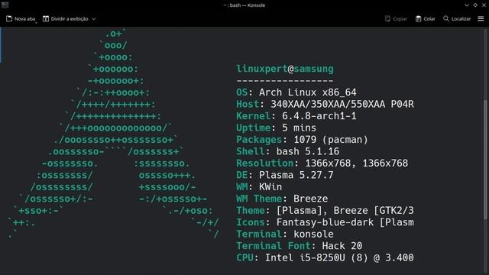Click the Shell value bash 5.1.16

pos(308,151)
